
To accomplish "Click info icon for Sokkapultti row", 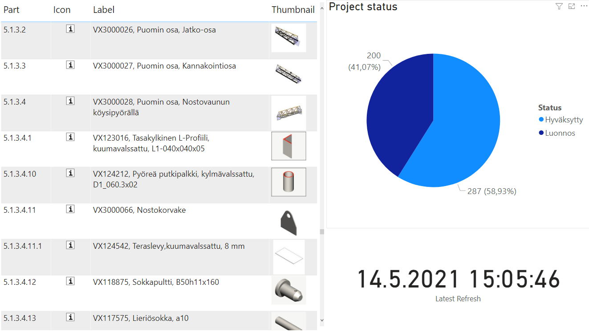I will tap(70, 281).
